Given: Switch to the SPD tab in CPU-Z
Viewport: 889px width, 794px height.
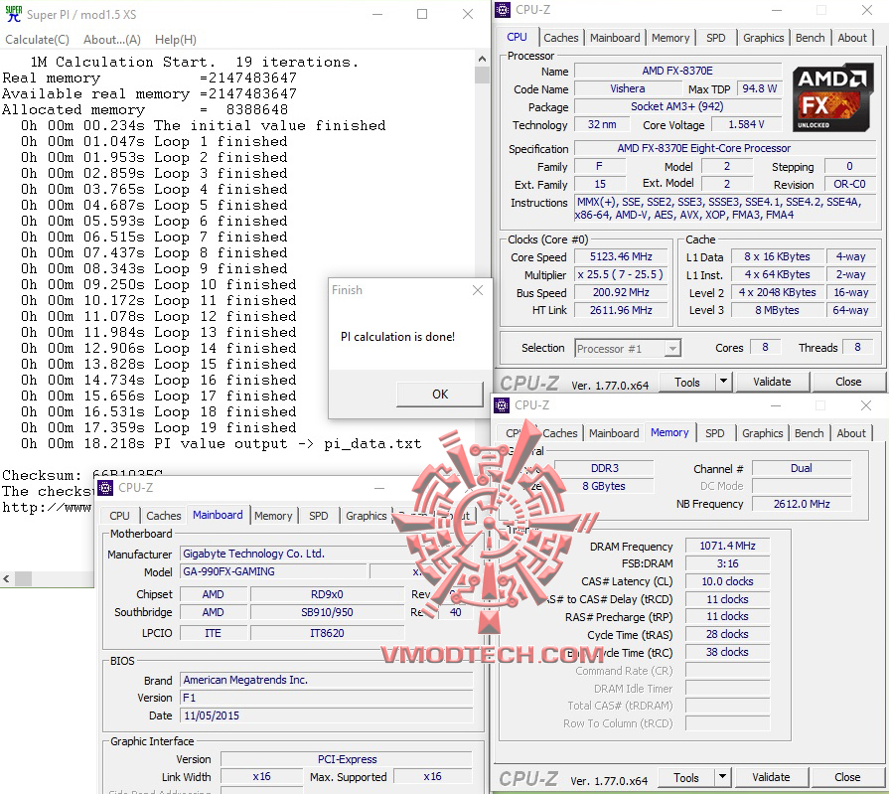Looking at the screenshot, I should click(x=716, y=36).
